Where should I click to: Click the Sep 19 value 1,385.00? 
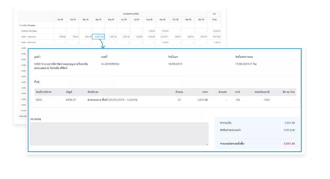165,42
